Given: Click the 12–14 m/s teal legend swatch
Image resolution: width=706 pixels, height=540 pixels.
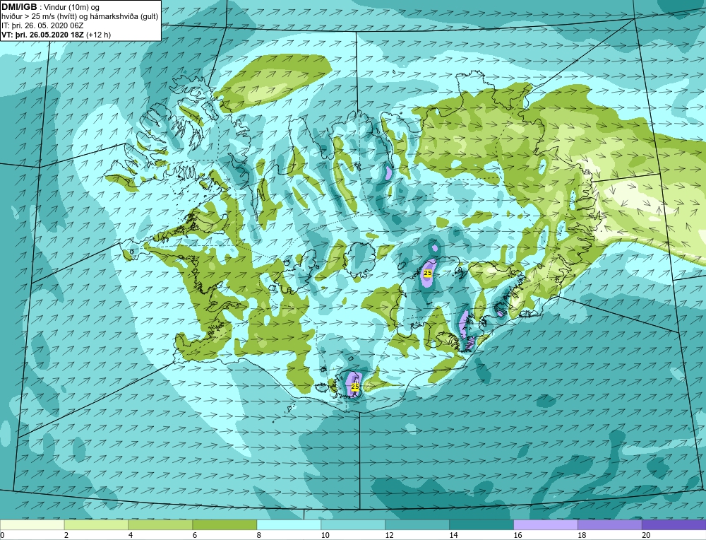Looking at the screenshot, I should click(417, 524).
